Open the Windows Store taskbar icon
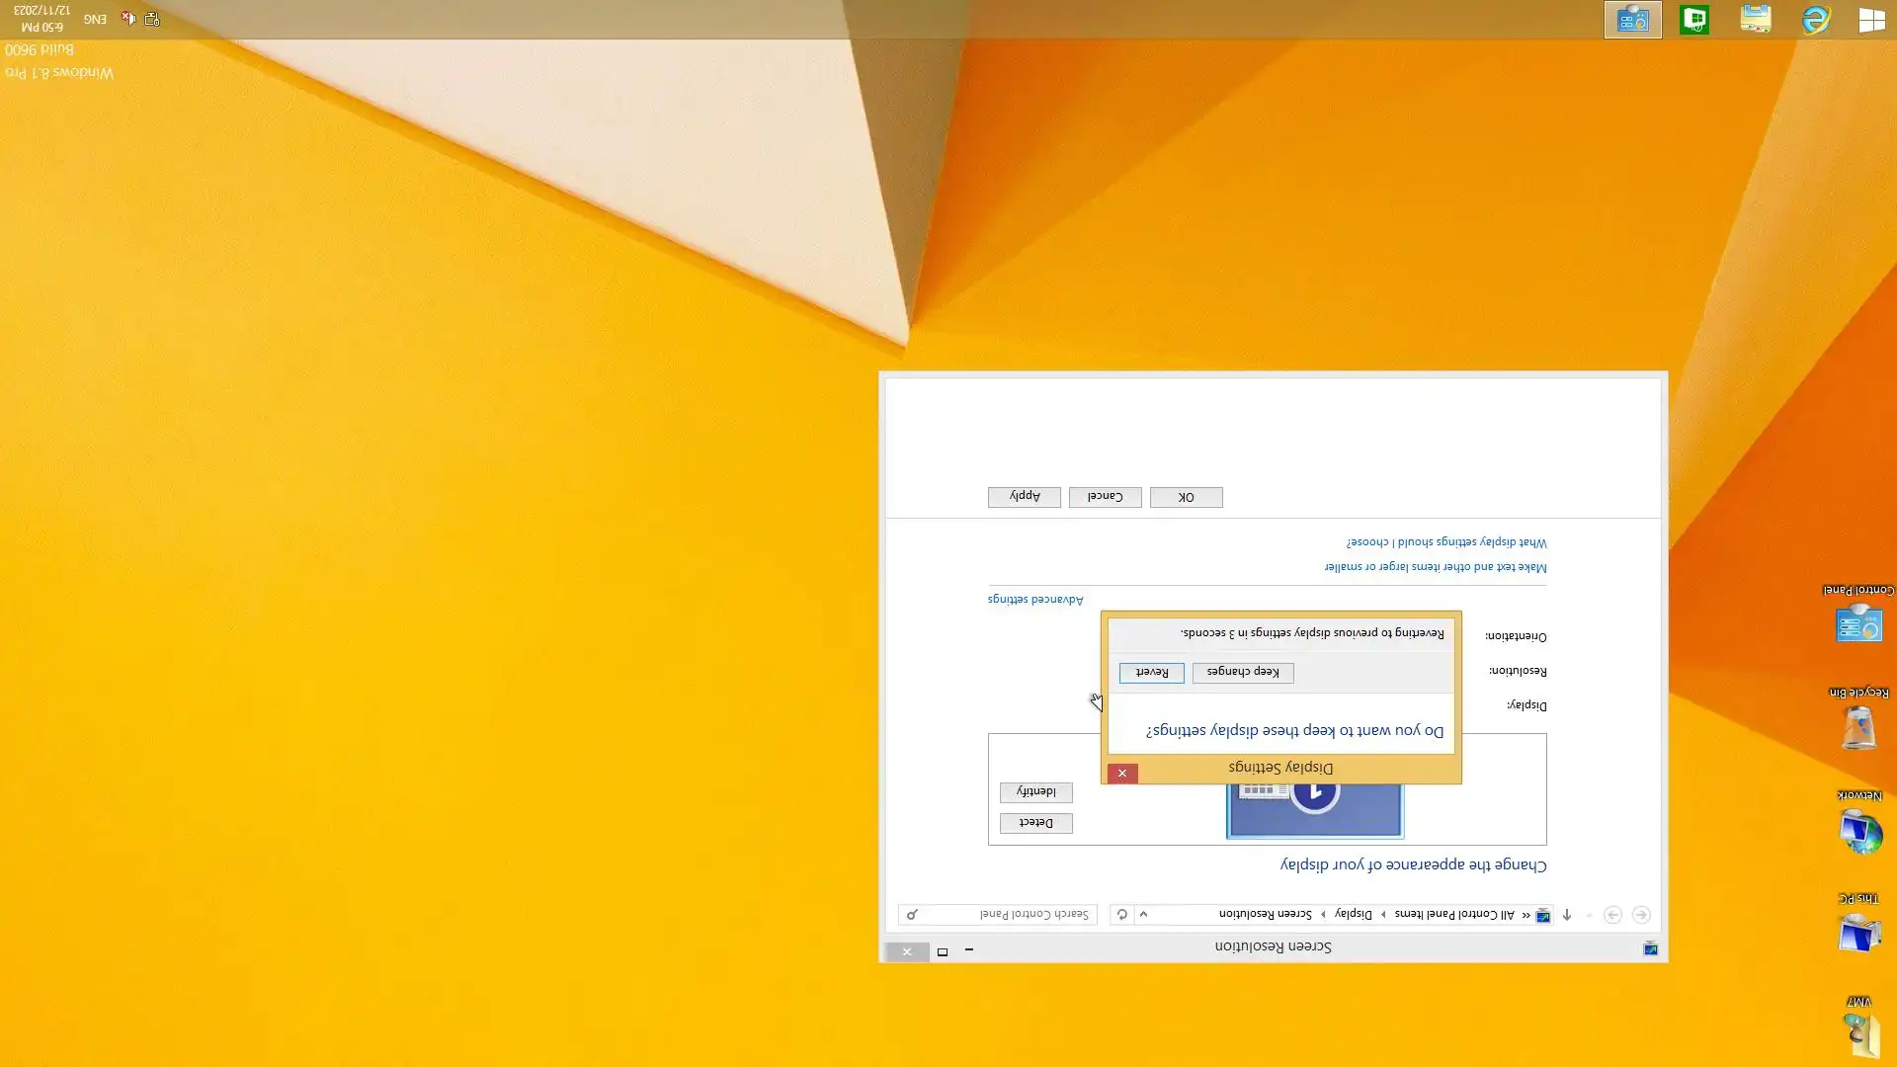 pos(1694,19)
